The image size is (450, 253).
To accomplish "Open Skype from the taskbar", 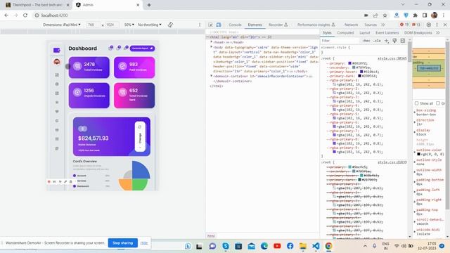I will [x=226, y=246].
